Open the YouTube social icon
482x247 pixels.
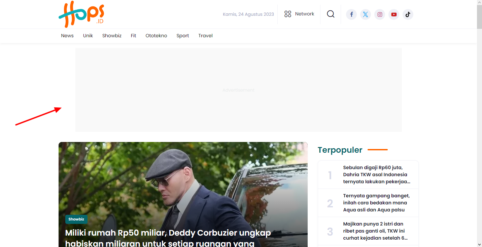coord(394,14)
